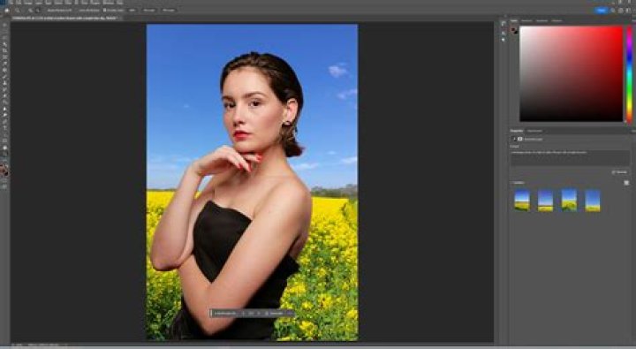Click the blue Share button
636x349 pixels.
click(602, 10)
